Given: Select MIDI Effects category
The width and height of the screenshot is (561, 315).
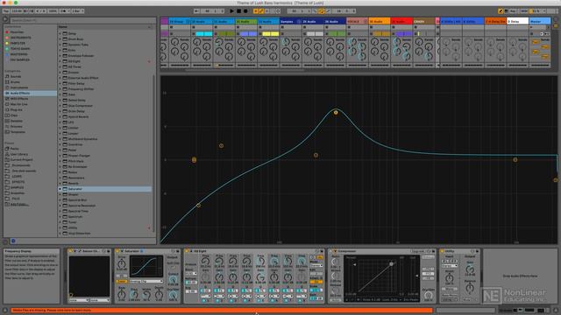Looking at the screenshot, I should (18, 99).
